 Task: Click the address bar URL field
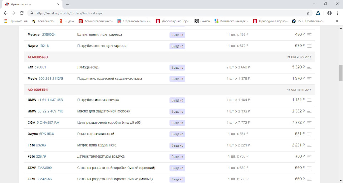(143, 13)
